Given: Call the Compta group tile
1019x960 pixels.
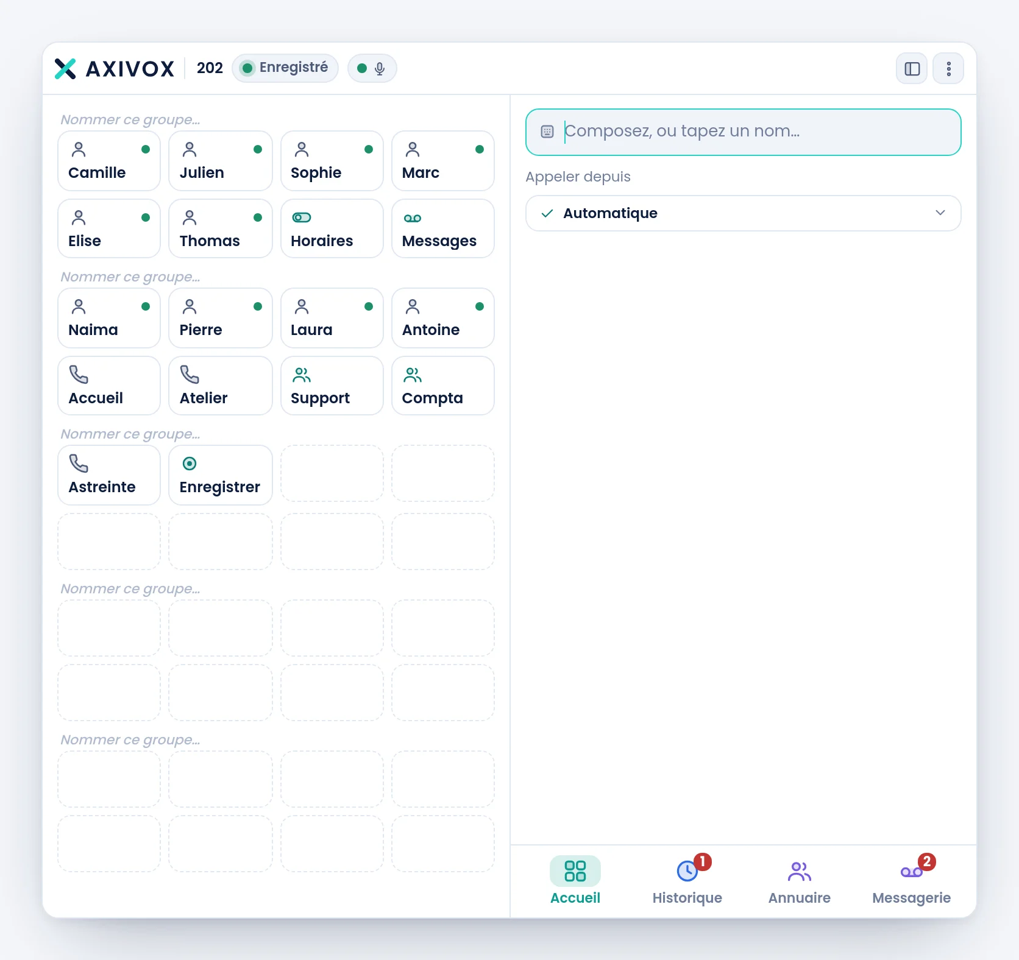Looking at the screenshot, I should (443, 386).
